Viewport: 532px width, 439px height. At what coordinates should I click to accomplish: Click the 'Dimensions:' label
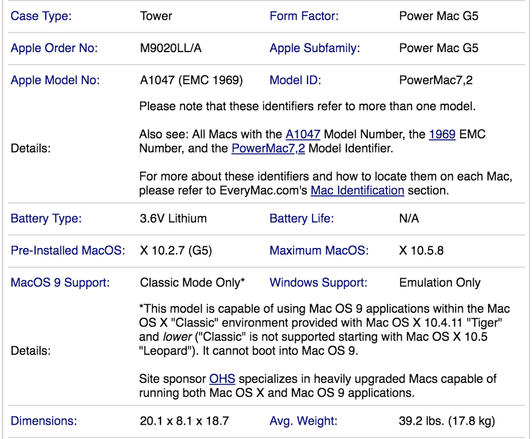44,421
